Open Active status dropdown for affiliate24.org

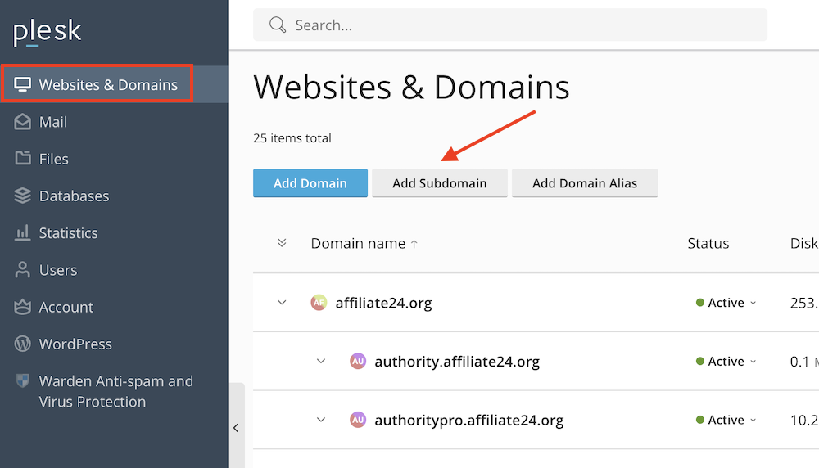(x=726, y=303)
